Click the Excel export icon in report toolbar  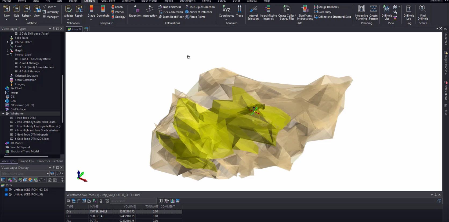click(x=94, y=201)
